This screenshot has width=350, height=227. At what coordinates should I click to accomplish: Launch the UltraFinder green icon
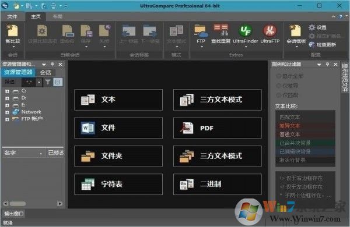tap(246, 31)
